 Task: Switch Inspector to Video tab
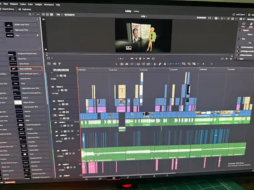pyautogui.click(x=243, y=25)
